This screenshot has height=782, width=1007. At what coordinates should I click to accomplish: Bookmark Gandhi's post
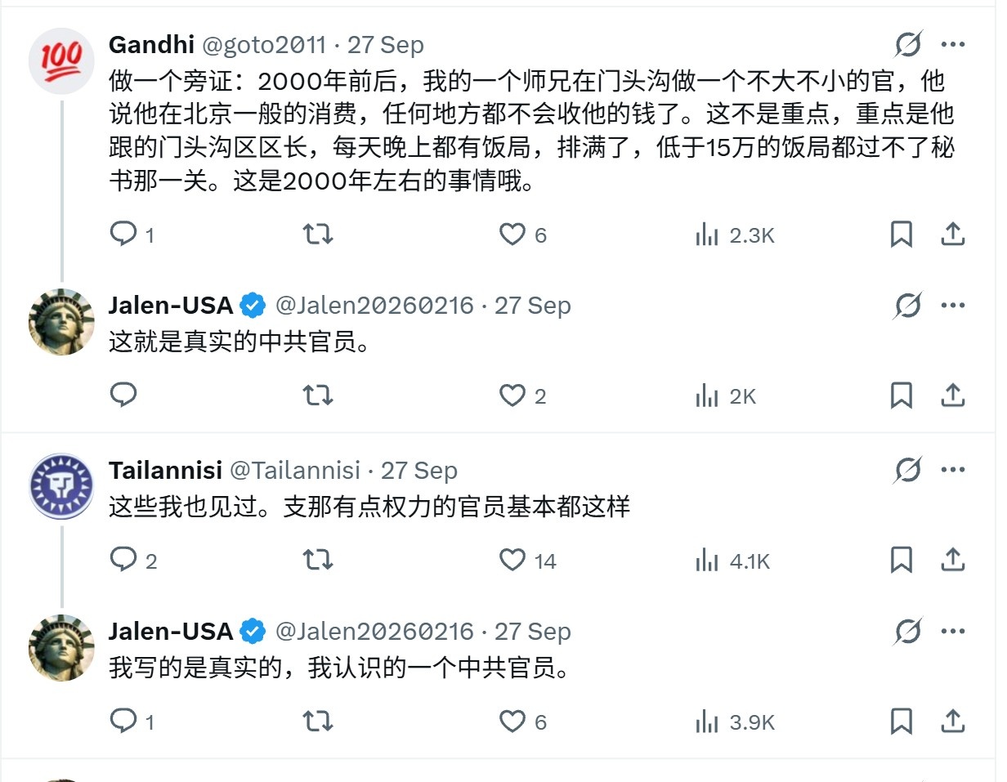[901, 235]
